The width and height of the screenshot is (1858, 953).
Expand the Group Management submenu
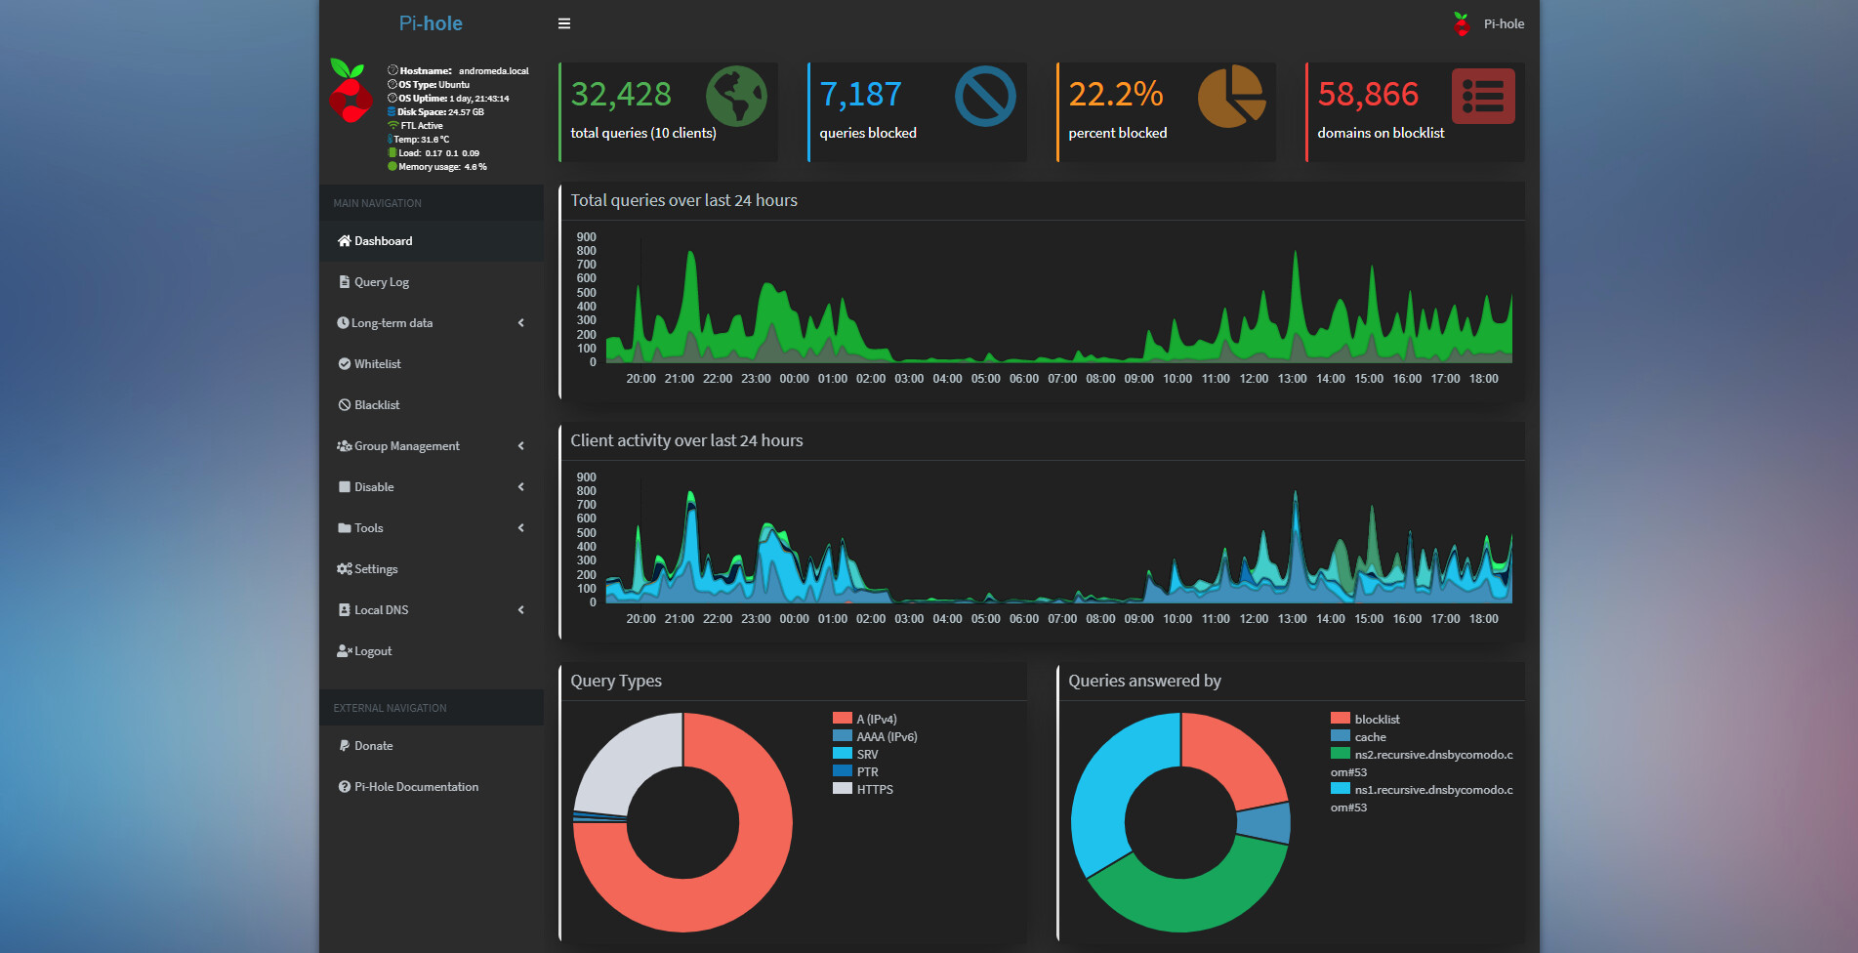click(x=520, y=446)
